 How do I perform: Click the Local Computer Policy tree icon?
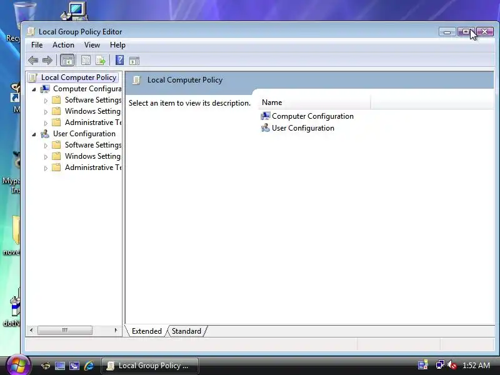coord(33,77)
